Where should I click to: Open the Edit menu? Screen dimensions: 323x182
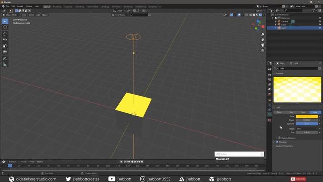point(13,6)
